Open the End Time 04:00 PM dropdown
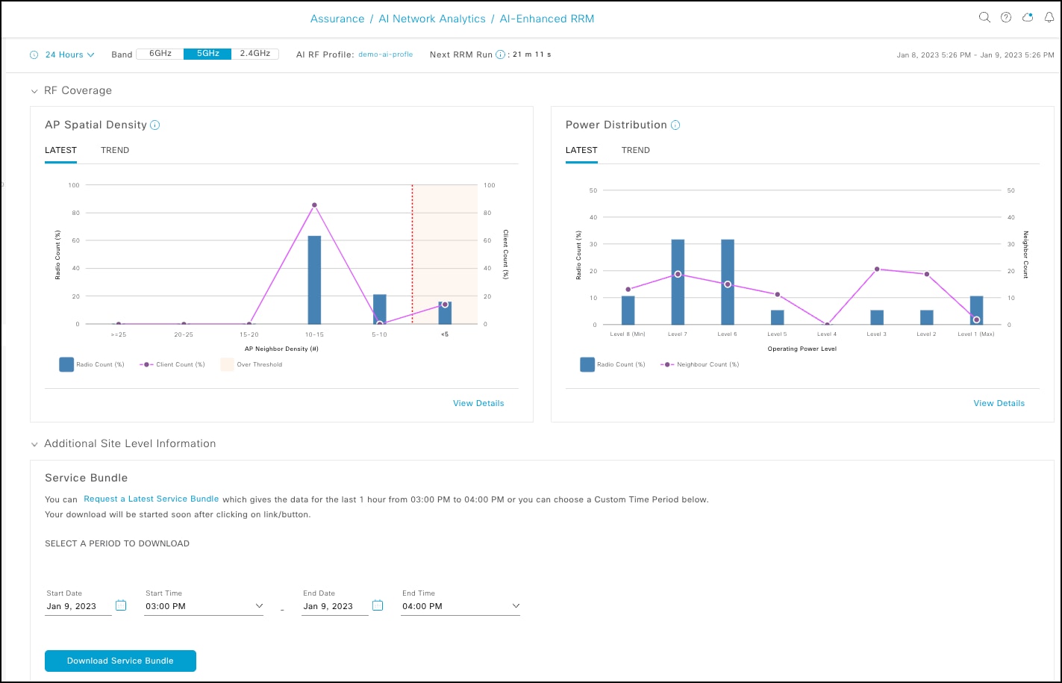The image size is (1062, 683). 460,606
